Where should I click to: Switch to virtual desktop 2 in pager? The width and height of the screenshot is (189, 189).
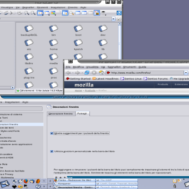click(50, 181)
